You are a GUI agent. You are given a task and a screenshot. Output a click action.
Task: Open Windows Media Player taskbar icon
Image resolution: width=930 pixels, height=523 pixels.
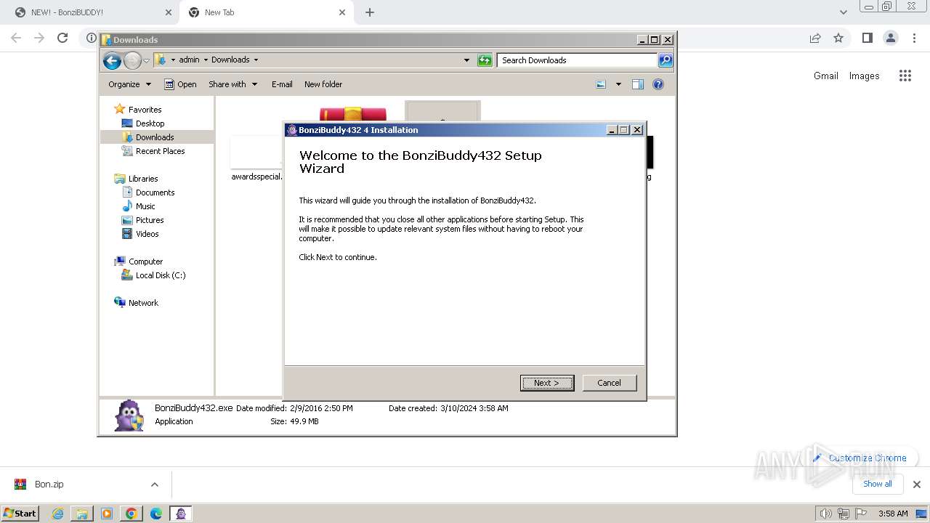107,514
